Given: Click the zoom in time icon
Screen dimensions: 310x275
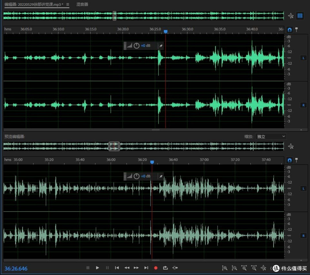Looking at the screenshot, I should (x=244, y=268).
